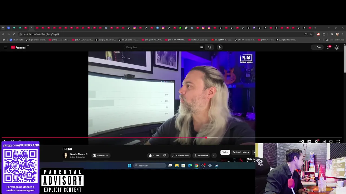The image size is (346, 194).
Task: Go forward in browser history
Action: click(x=9, y=34)
